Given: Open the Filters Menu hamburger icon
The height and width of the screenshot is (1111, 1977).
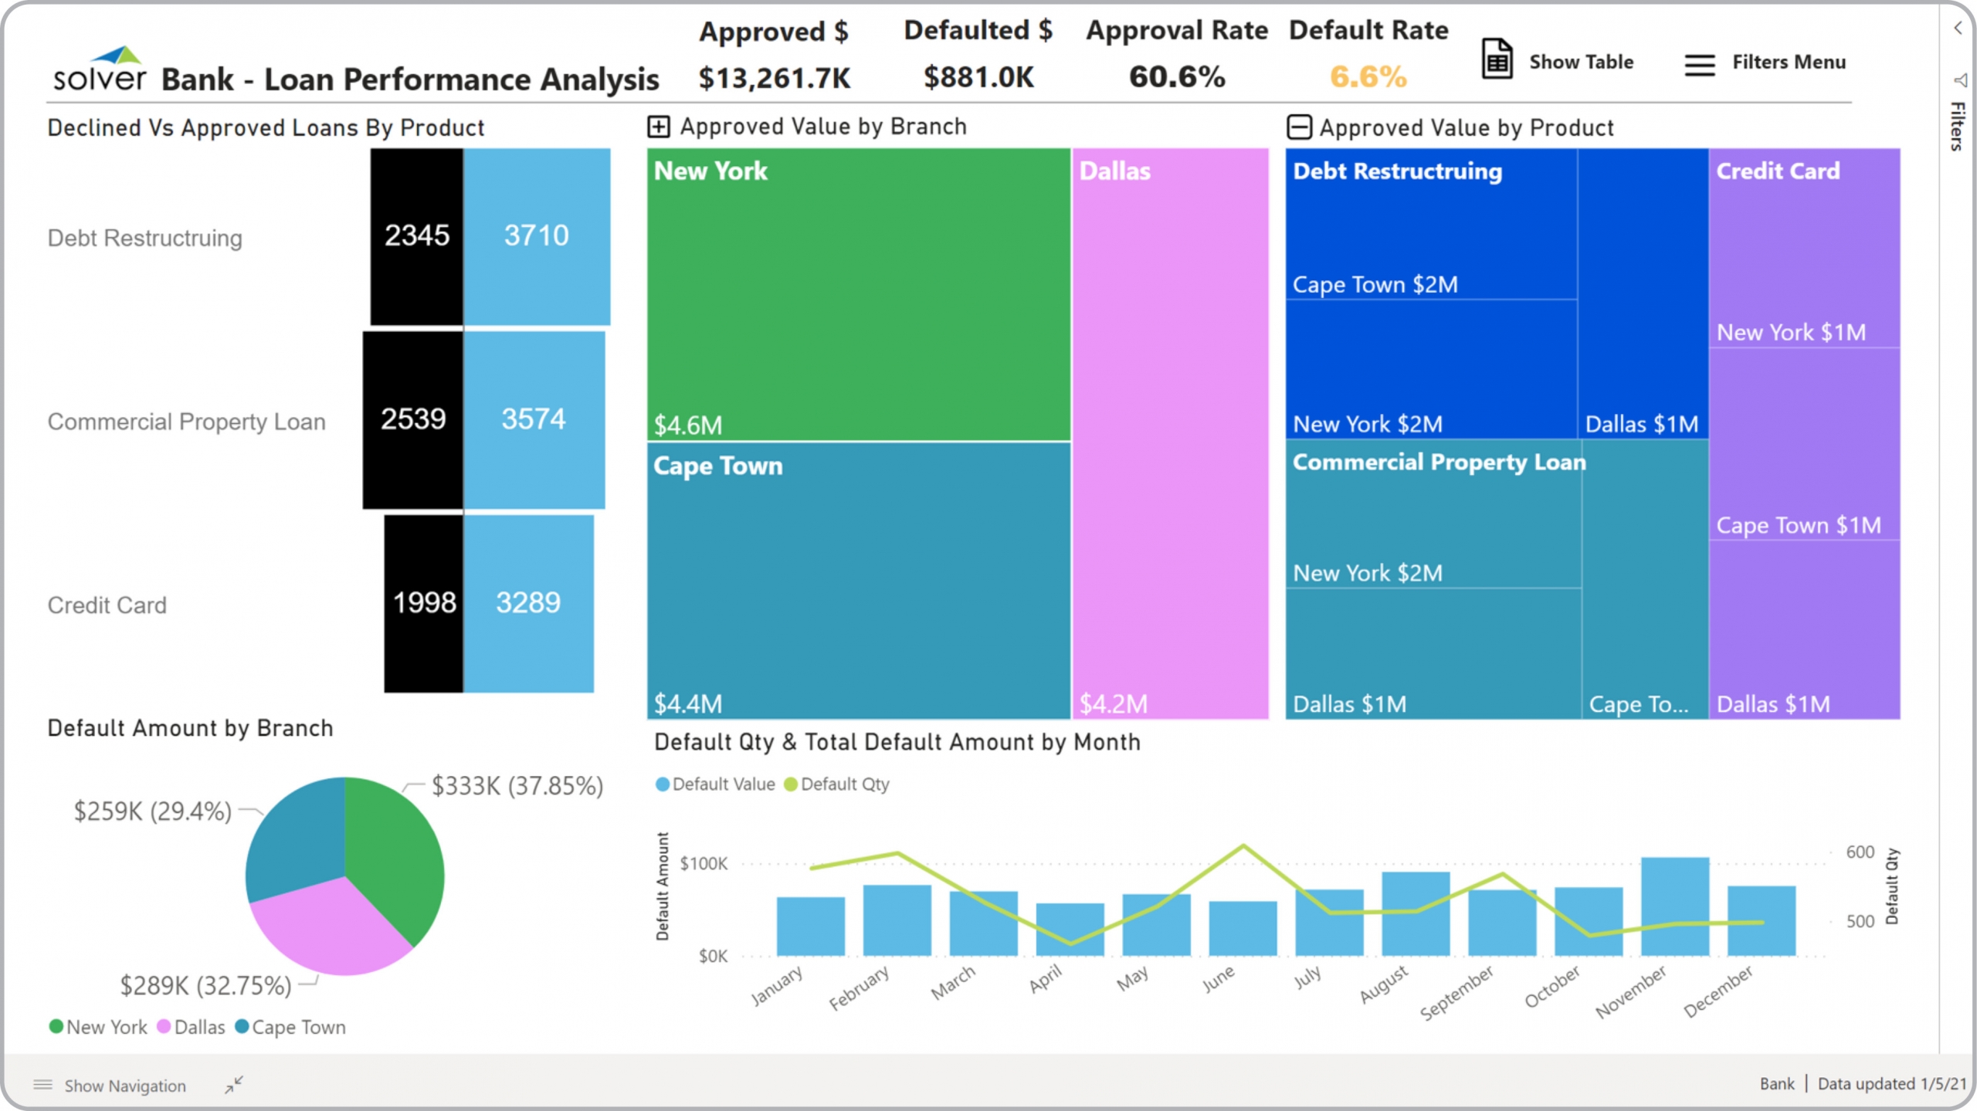Looking at the screenshot, I should [x=1699, y=64].
